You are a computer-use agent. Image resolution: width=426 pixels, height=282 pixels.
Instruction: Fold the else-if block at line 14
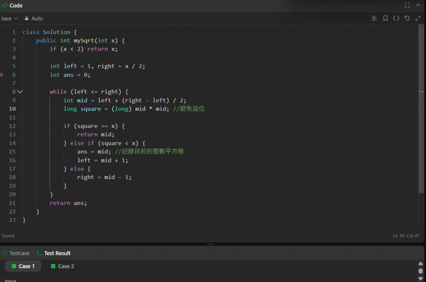20,143
